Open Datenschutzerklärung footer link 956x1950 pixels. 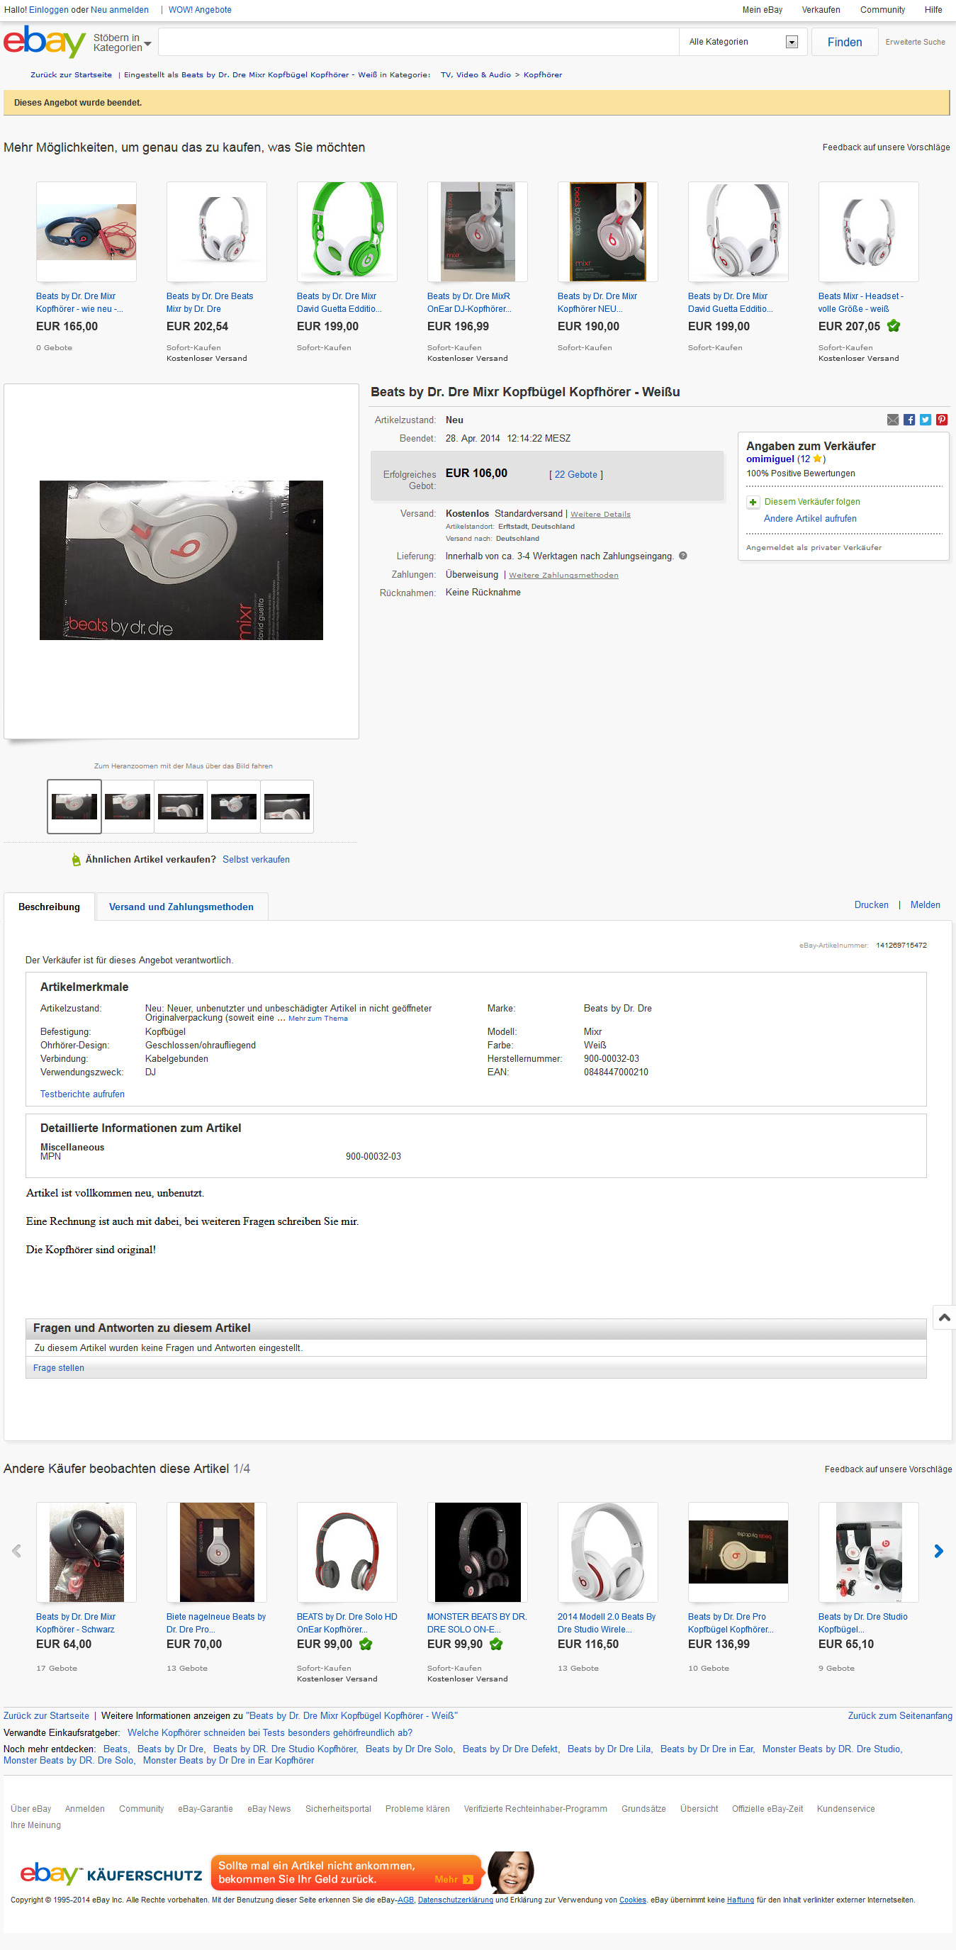(455, 1900)
